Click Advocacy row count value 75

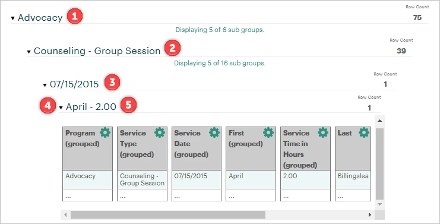point(417,18)
